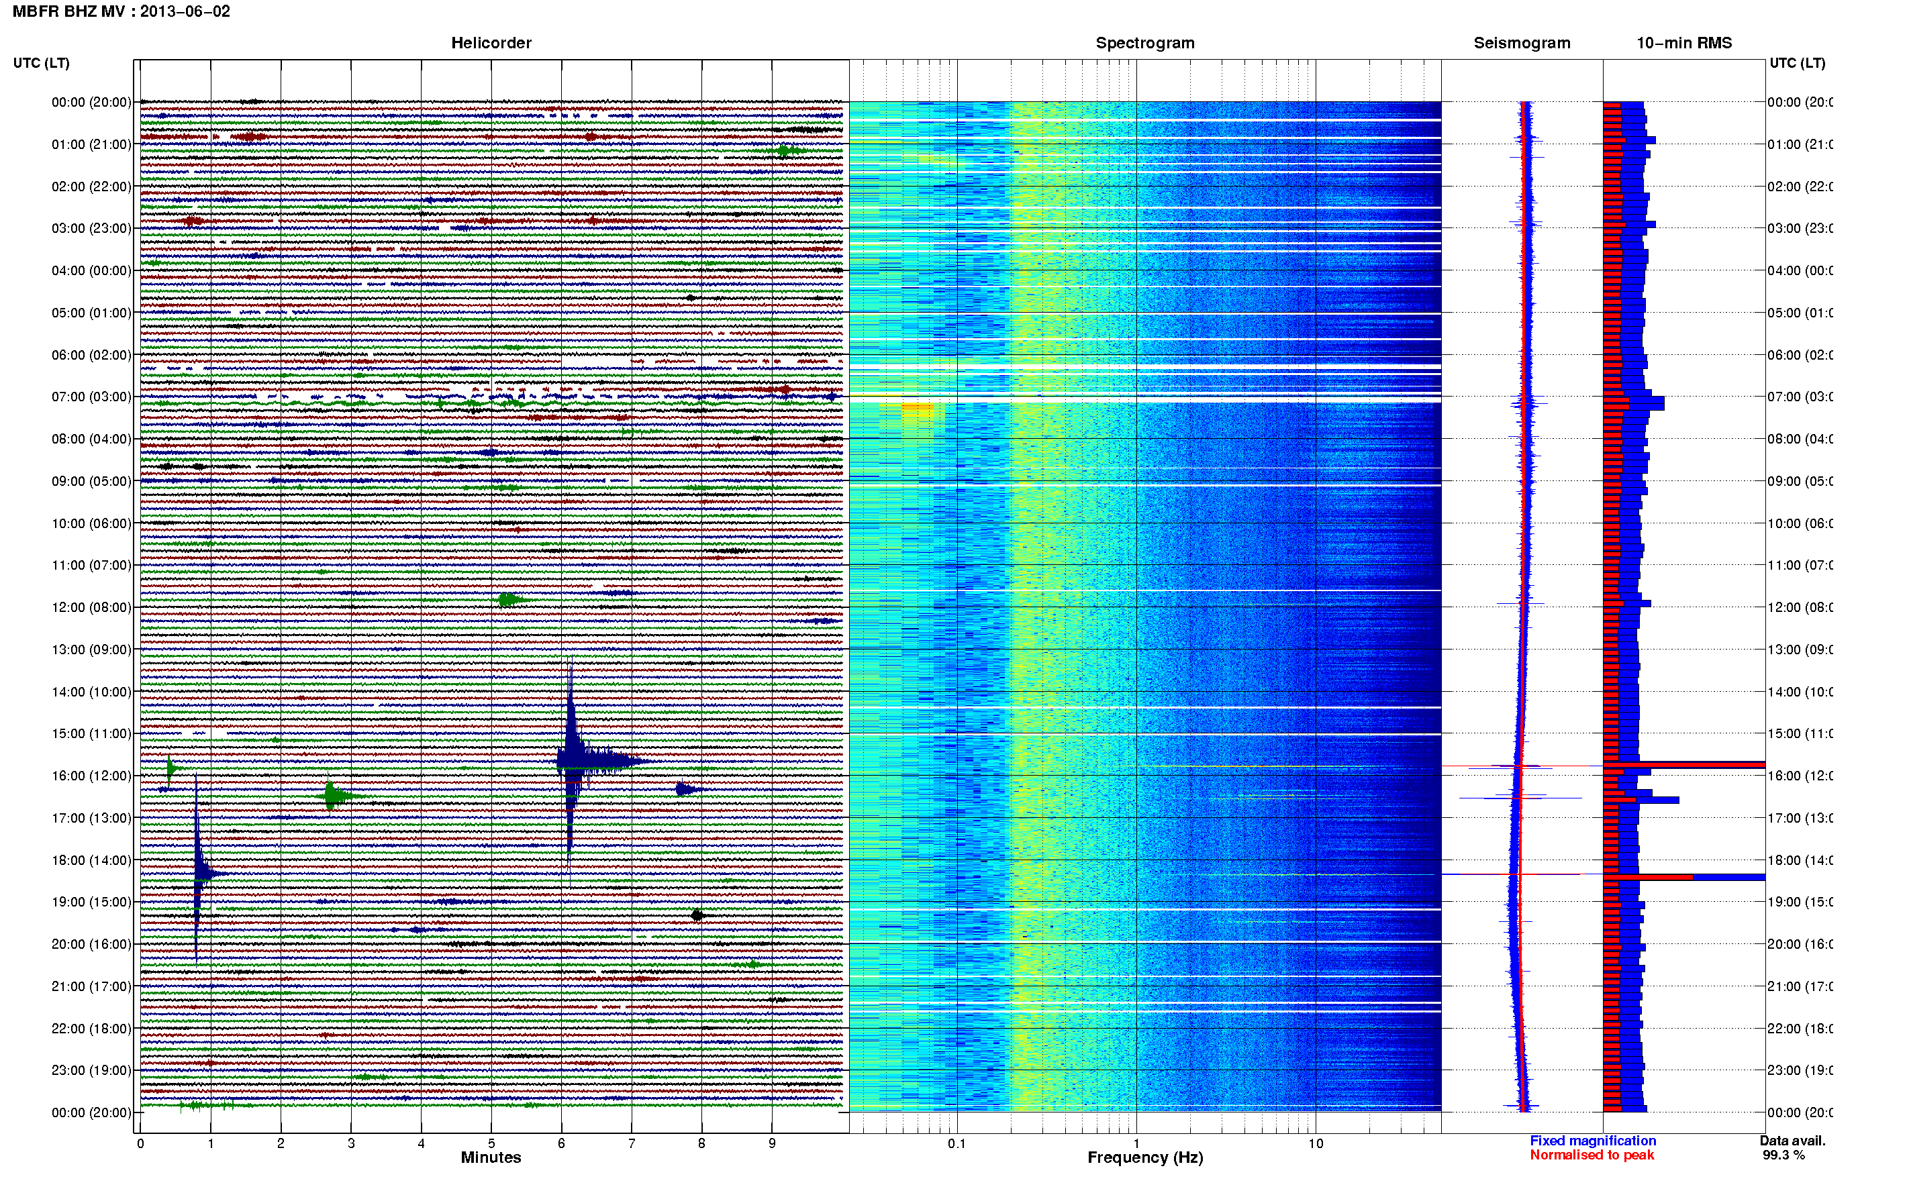
Task: Click the '02:00 (22:00)' left time label
Action: pos(91,187)
